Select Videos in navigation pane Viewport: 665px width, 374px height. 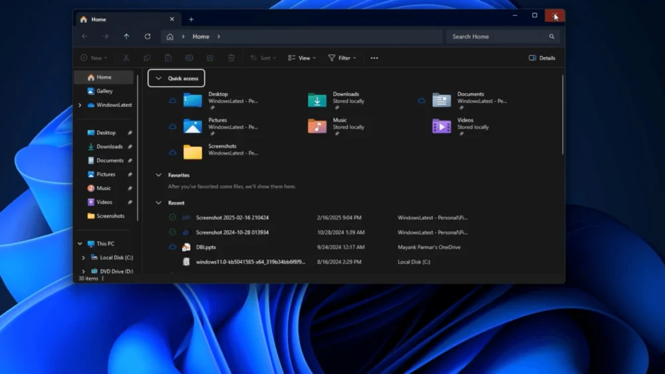click(x=104, y=202)
